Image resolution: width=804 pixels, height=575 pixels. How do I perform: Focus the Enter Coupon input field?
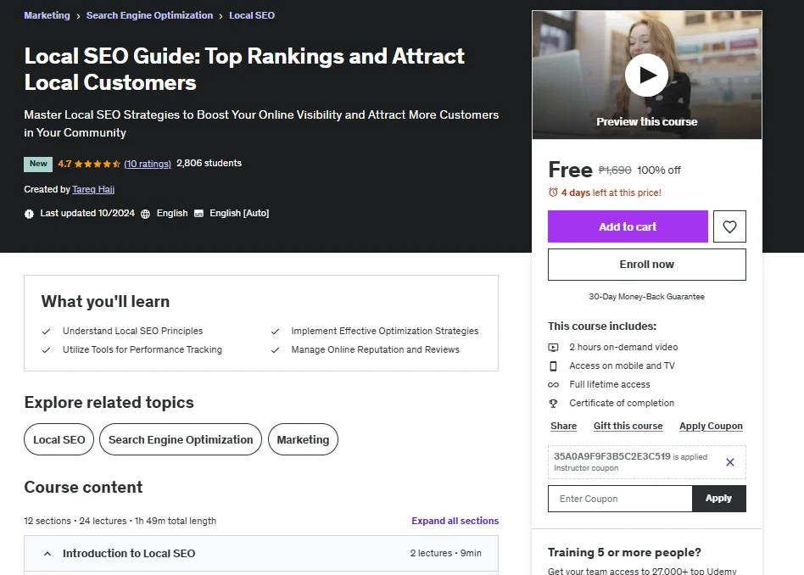620,499
